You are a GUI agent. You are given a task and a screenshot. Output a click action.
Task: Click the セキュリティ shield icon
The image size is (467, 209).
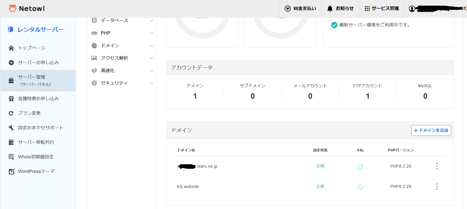[x=94, y=83]
